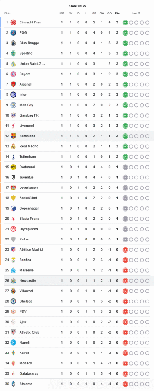
Task: Select the Bayern club crest
Action: [x=13, y=74]
